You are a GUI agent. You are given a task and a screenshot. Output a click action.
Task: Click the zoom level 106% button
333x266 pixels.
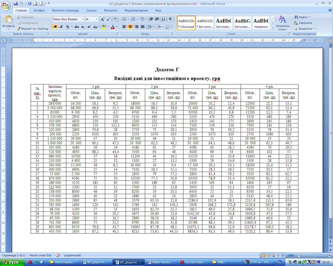(291, 255)
